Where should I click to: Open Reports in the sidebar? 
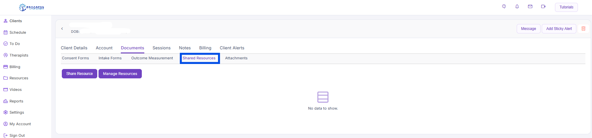[x=16, y=101]
